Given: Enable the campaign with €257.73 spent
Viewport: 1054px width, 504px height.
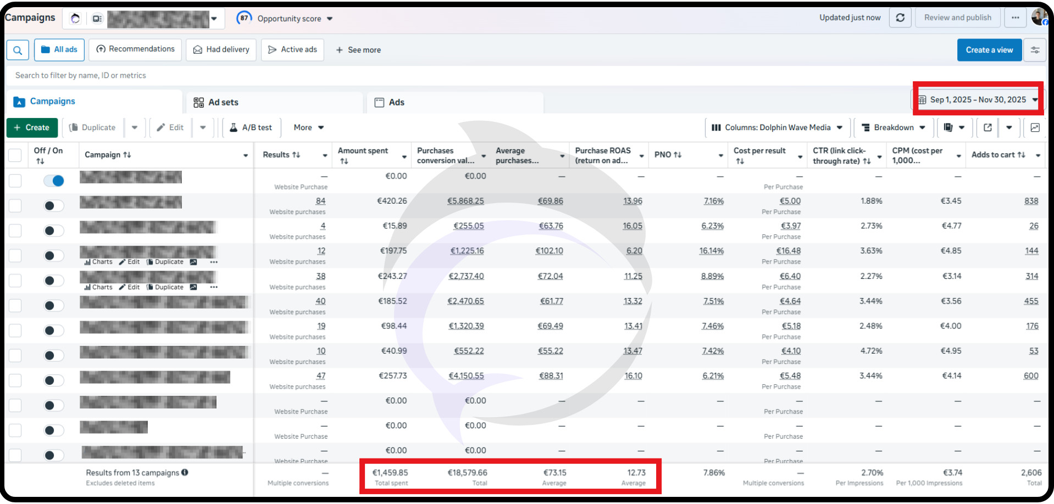Looking at the screenshot, I should click(54, 380).
